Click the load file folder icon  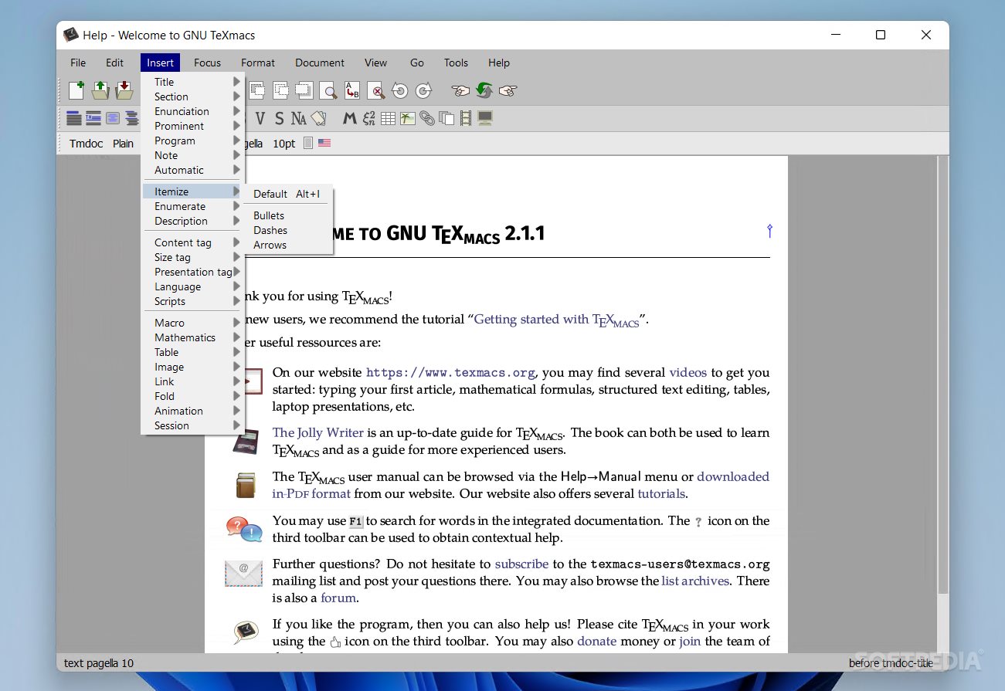pos(100,90)
